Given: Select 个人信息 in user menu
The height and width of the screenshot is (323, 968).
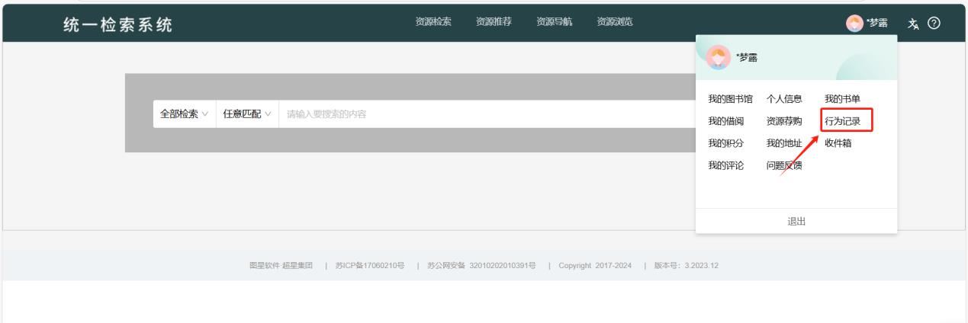Looking at the screenshot, I should [784, 99].
